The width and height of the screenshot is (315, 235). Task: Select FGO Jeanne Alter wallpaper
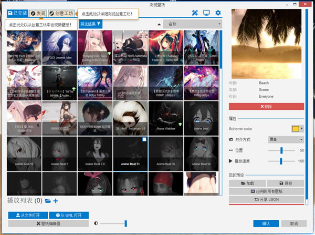click(x=59, y=47)
